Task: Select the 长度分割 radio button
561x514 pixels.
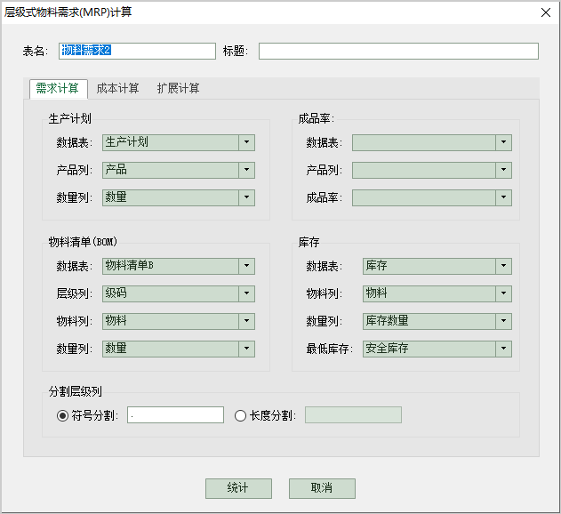Action: (x=240, y=415)
